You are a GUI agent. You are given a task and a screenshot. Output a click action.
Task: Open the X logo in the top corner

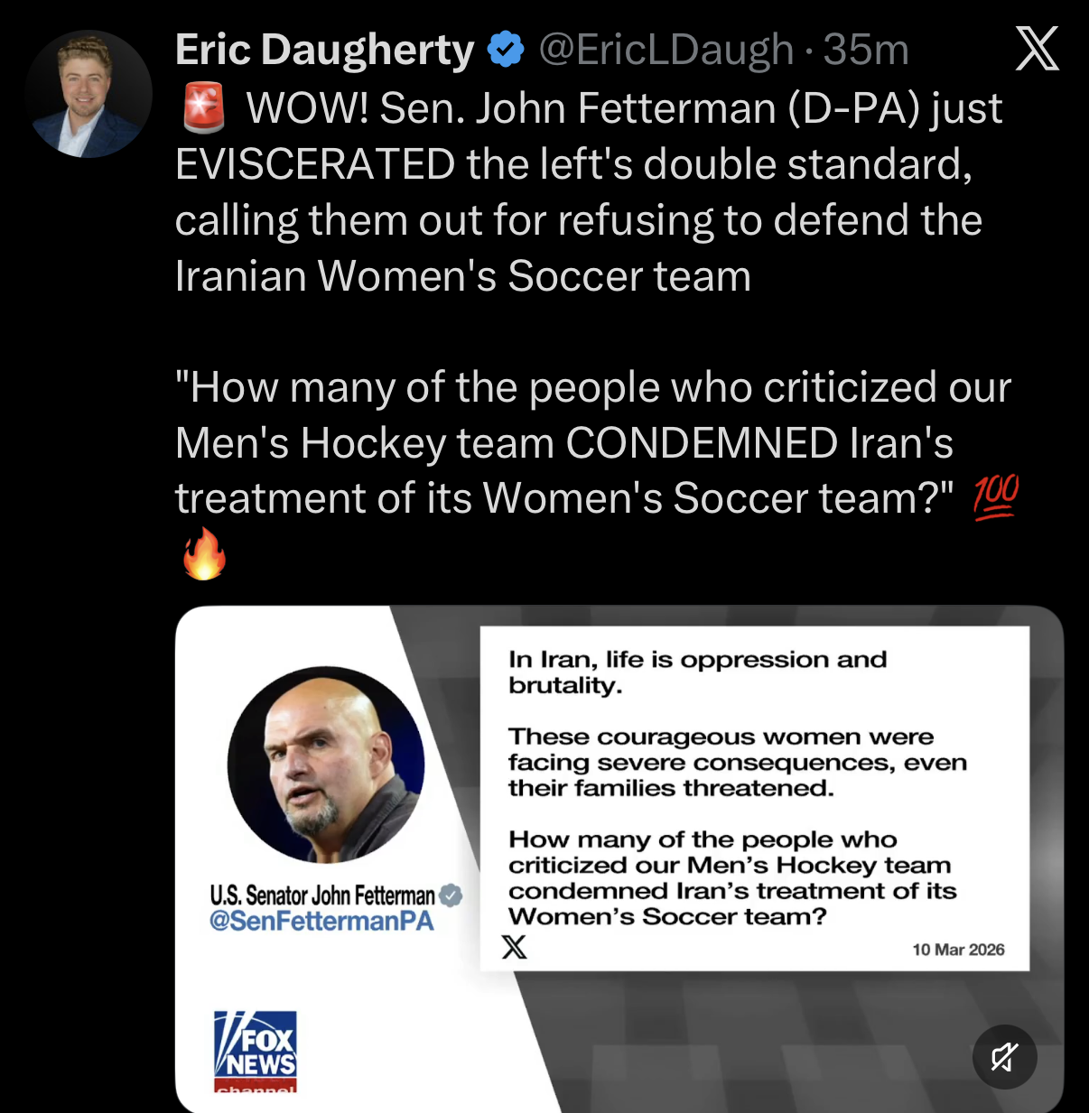[1037, 48]
